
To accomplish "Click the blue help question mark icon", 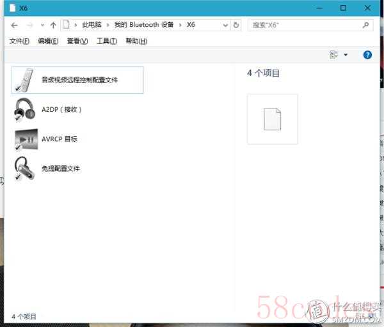I will click(367, 55).
